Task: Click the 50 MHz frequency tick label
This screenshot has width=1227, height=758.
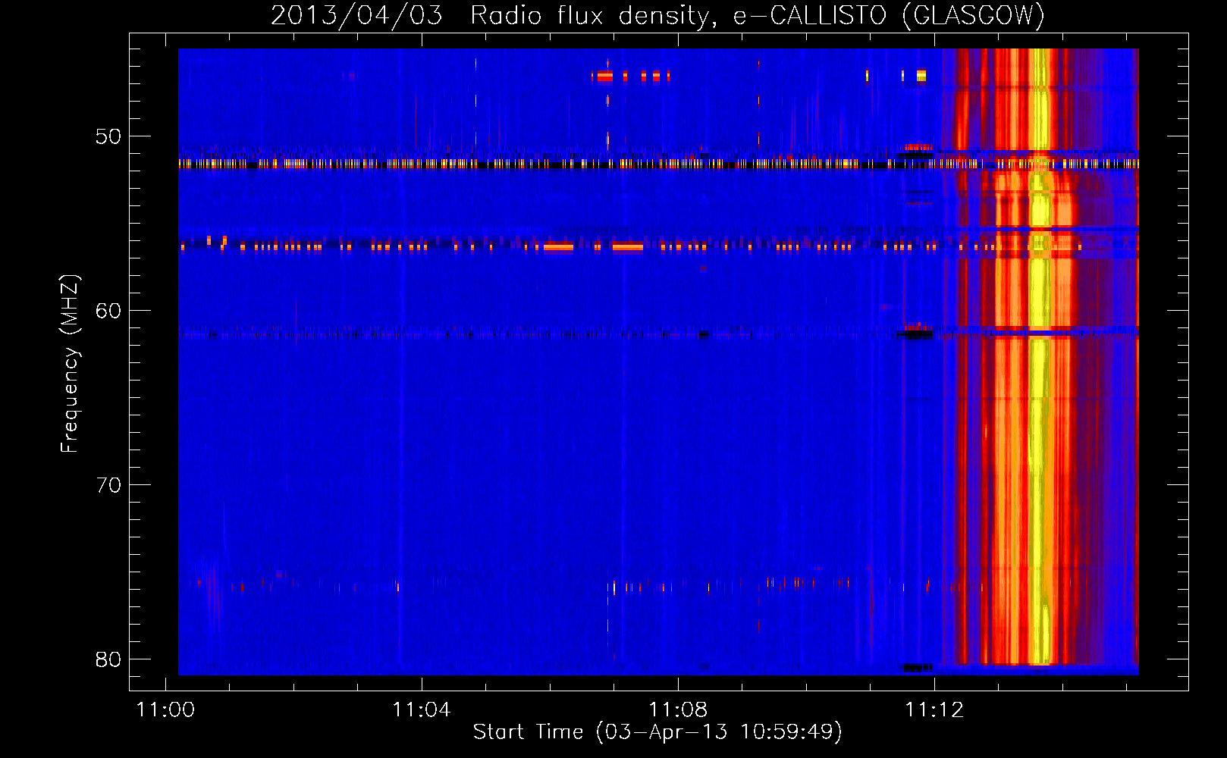Action: tap(108, 136)
